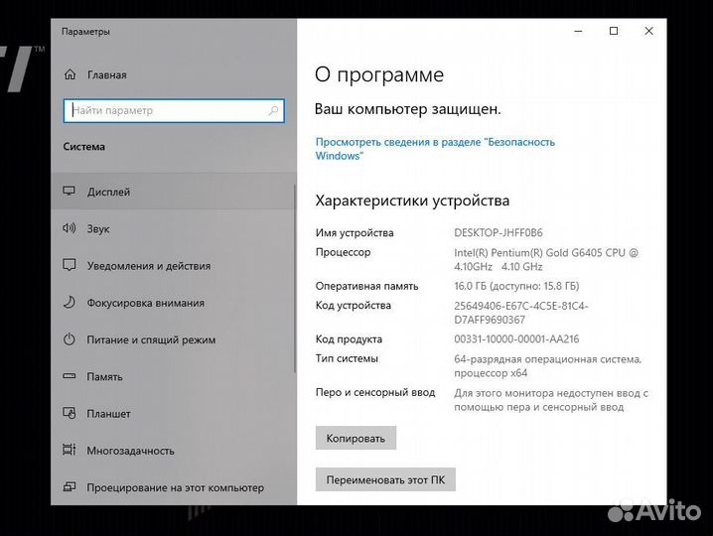Click the 64-разрядная операционная система value
The image size is (713, 536).
click(x=548, y=366)
